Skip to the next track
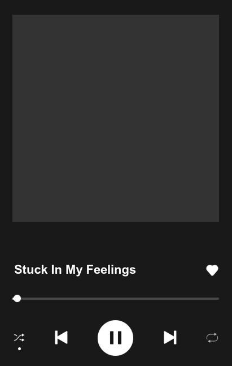 pos(170,338)
